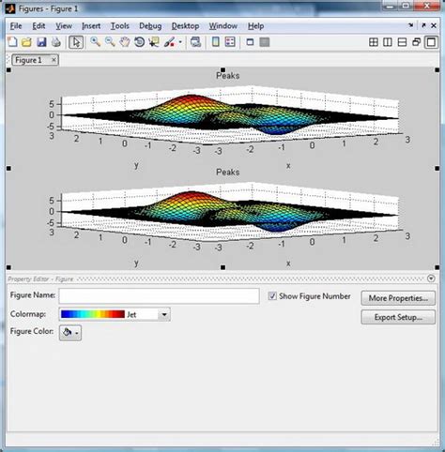Print the figure via the printer icon
The height and width of the screenshot is (452, 445).
(56, 42)
